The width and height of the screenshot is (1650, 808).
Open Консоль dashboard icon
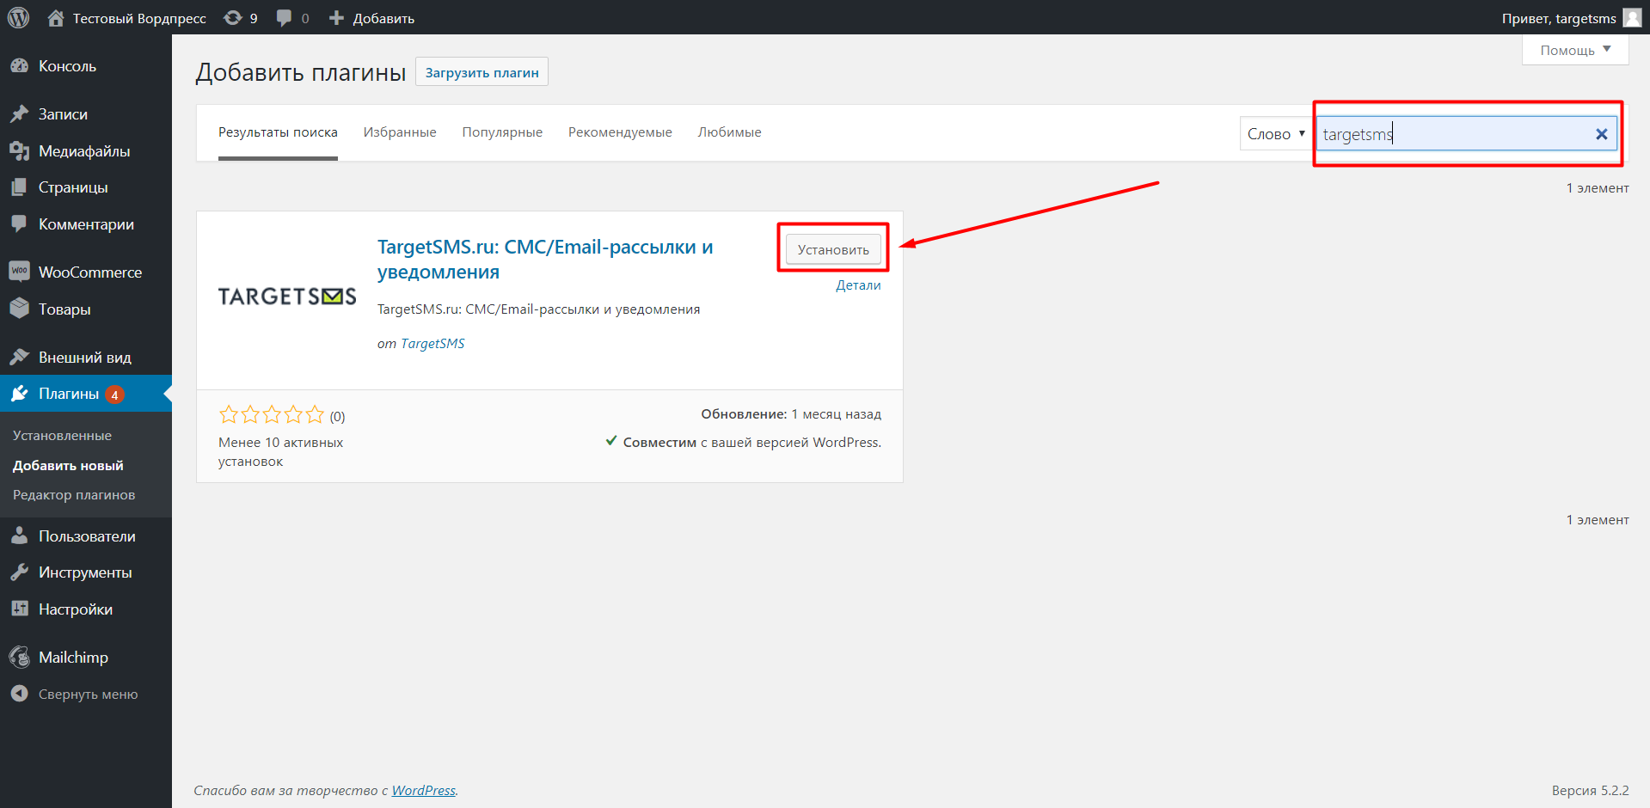pos(19,66)
